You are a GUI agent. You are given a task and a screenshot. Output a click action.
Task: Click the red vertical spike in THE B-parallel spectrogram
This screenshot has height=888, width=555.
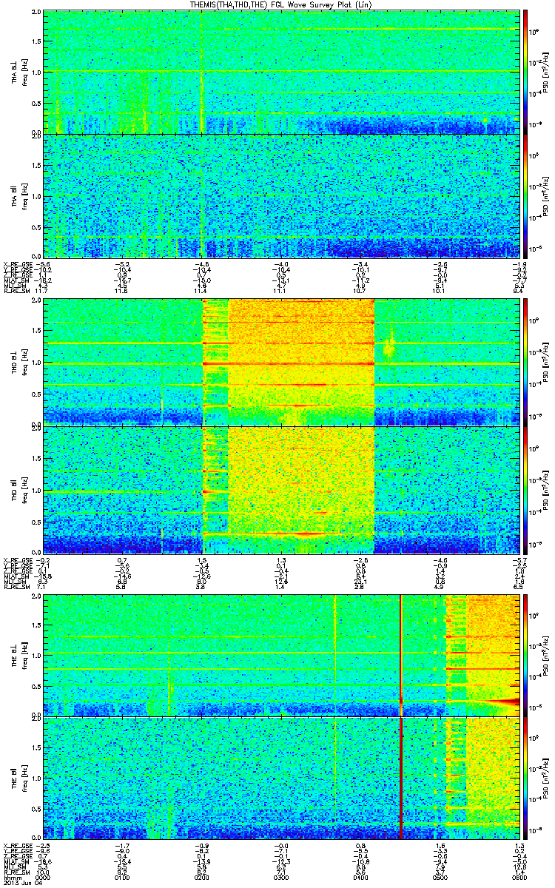[400, 778]
